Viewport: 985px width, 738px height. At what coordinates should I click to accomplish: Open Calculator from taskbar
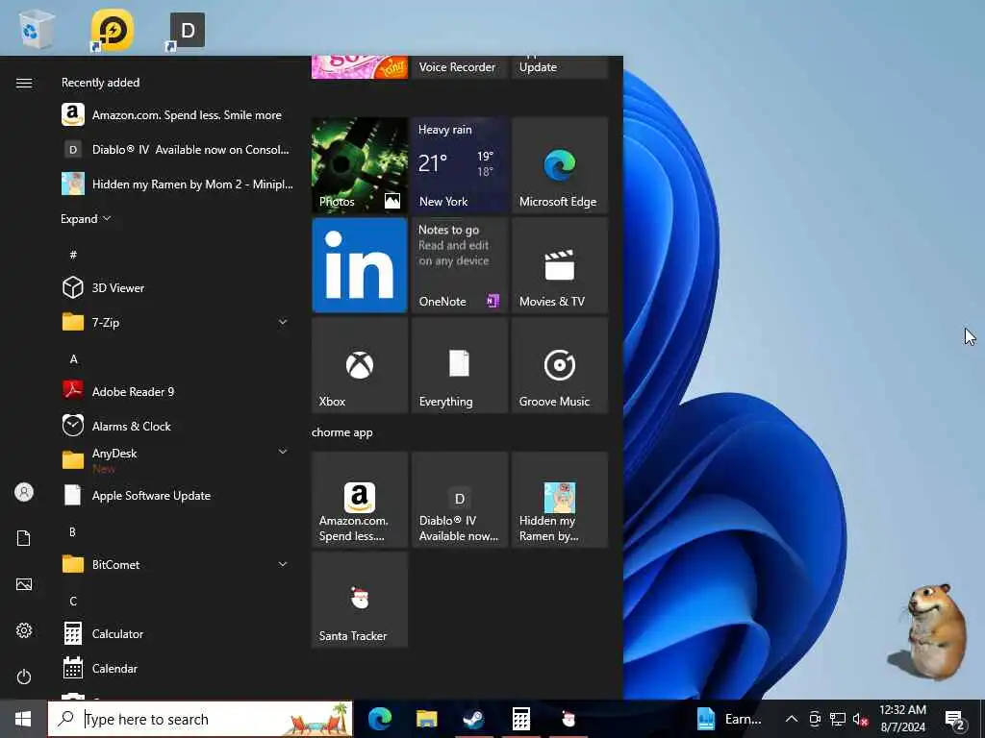pos(520,719)
